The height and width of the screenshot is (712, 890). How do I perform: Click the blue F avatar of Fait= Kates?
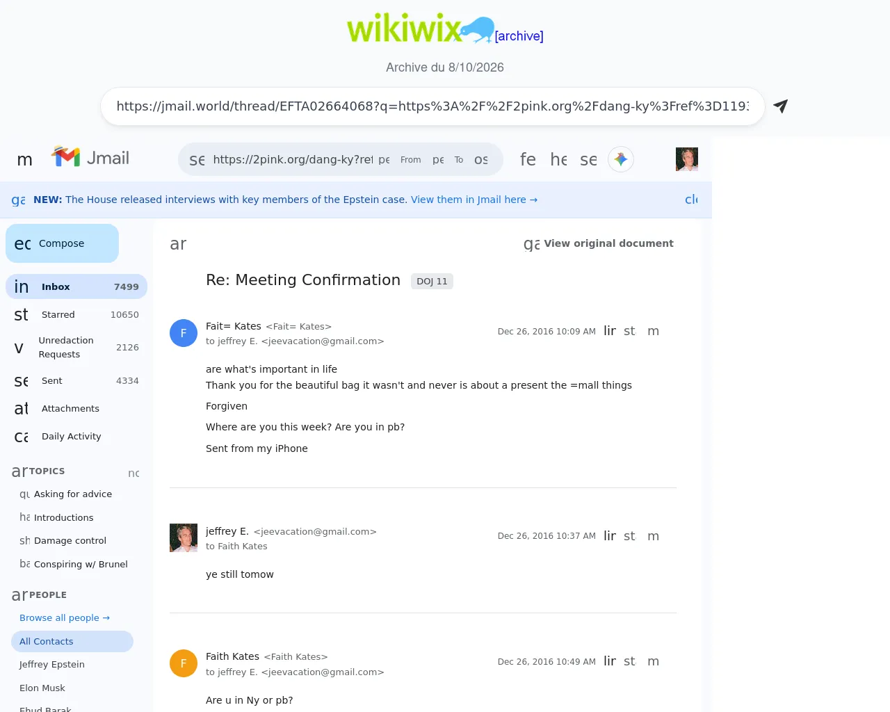[184, 333]
